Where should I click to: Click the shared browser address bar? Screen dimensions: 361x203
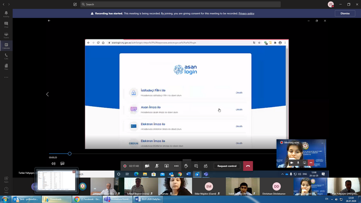click(180, 43)
